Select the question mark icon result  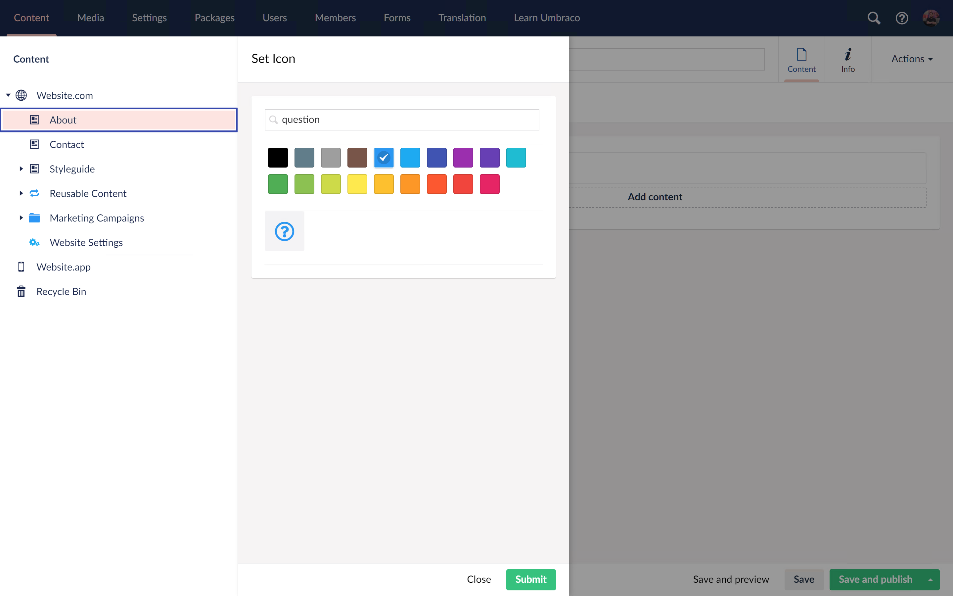[284, 231]
